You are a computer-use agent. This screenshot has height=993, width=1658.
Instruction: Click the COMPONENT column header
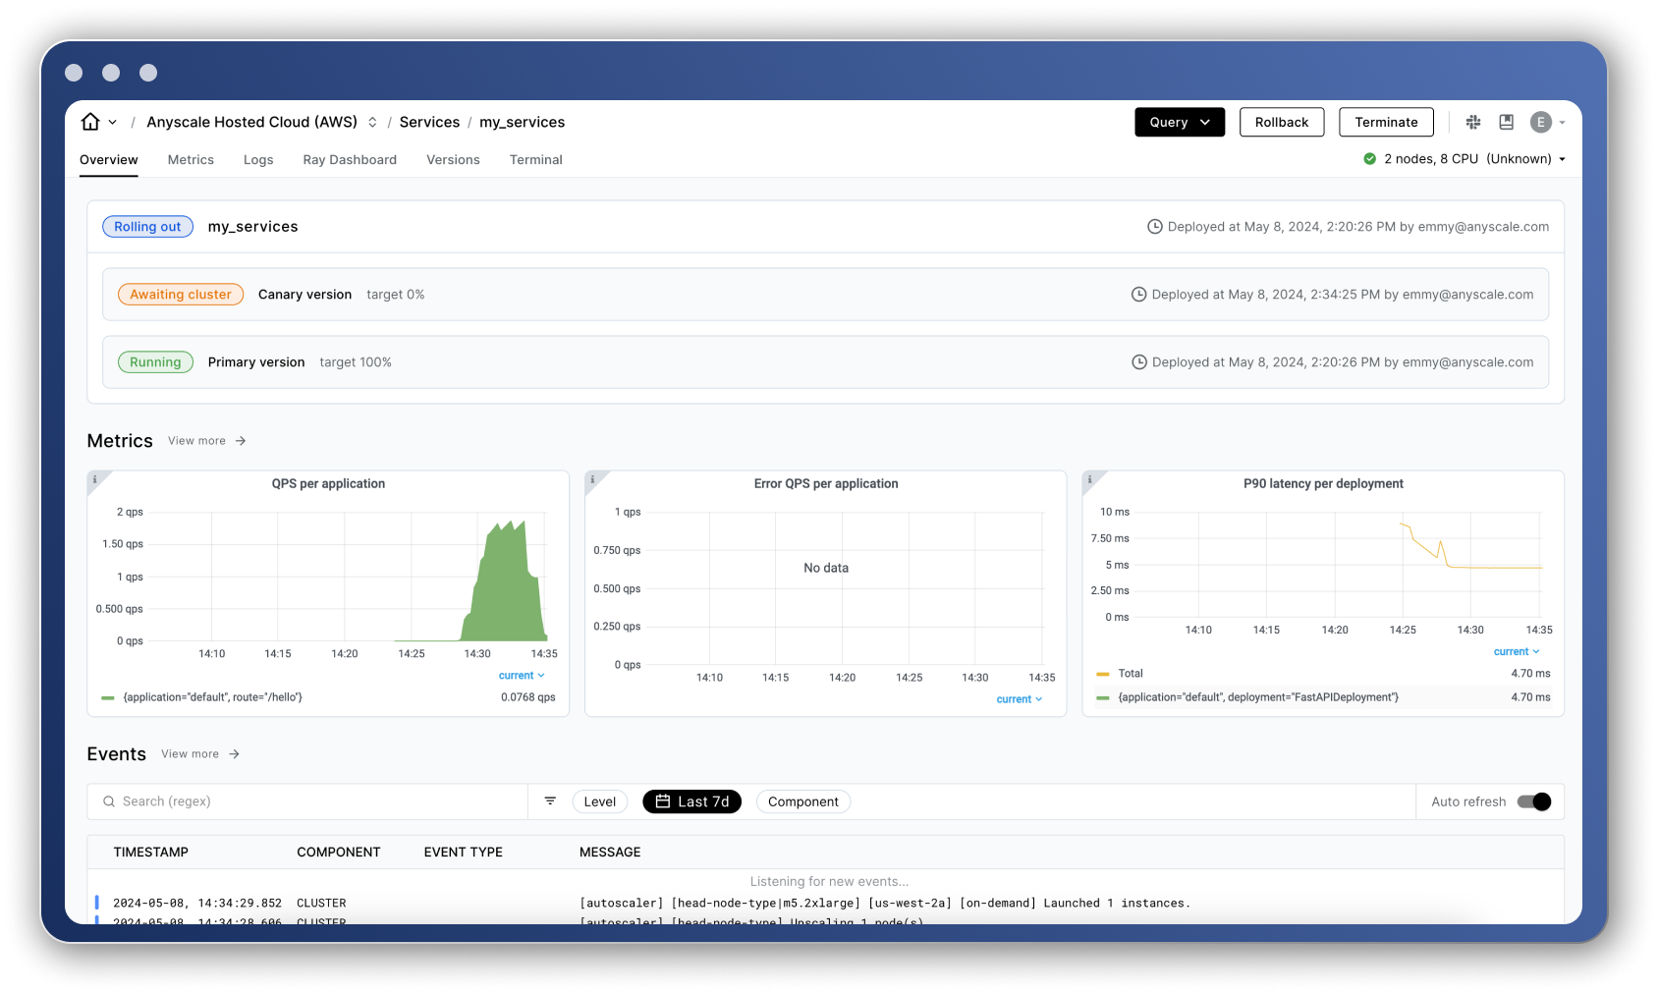(339, 853)
